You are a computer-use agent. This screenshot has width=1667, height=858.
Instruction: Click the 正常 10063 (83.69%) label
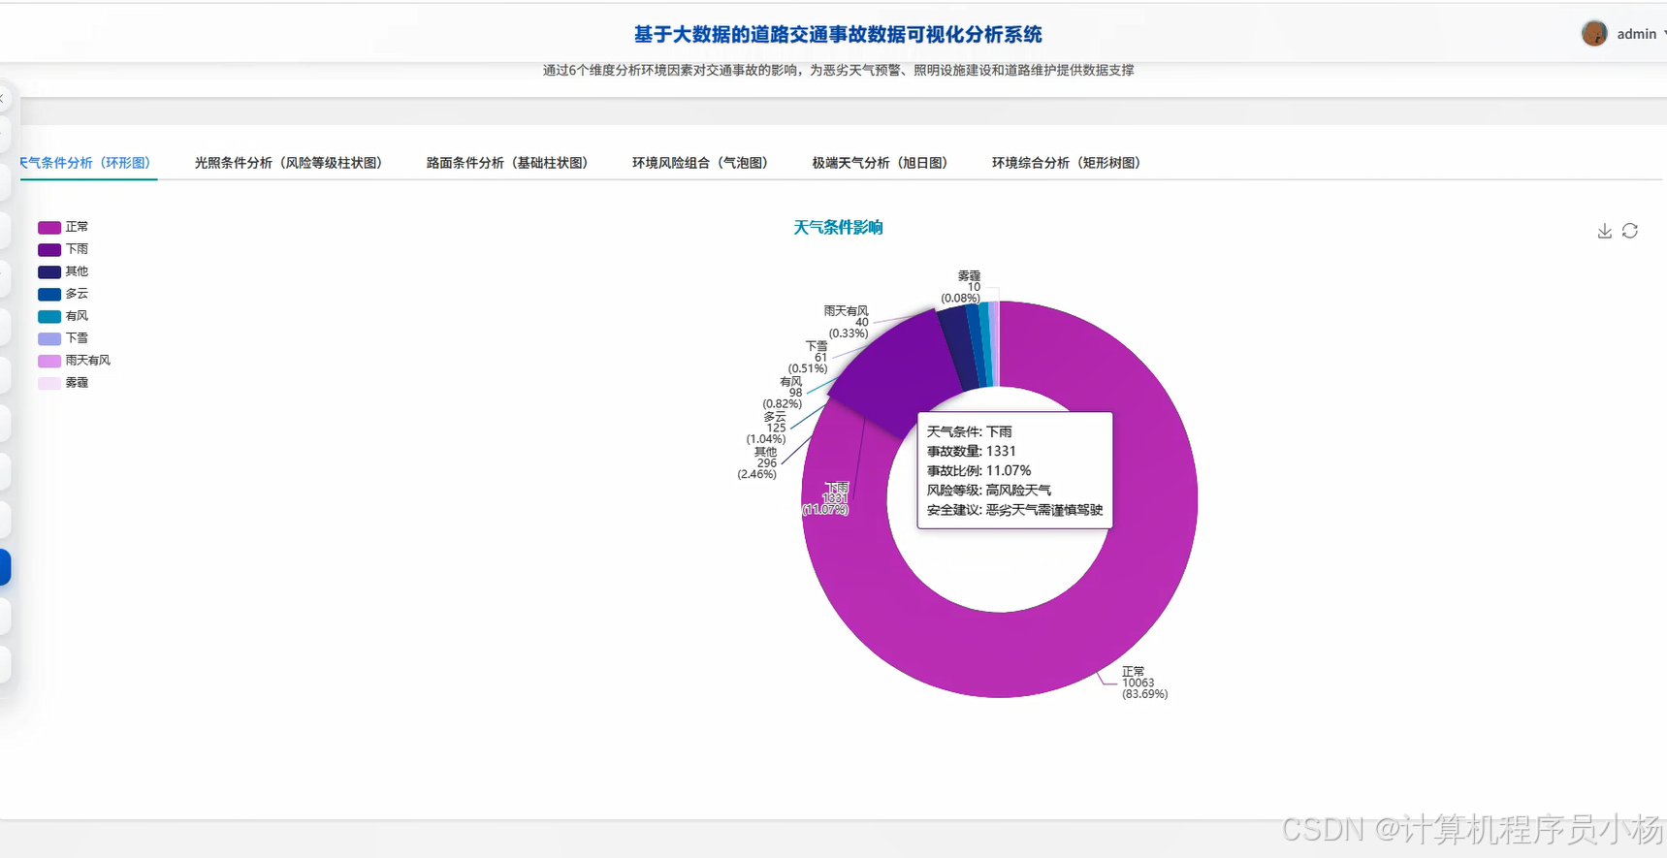point(1144,683)
